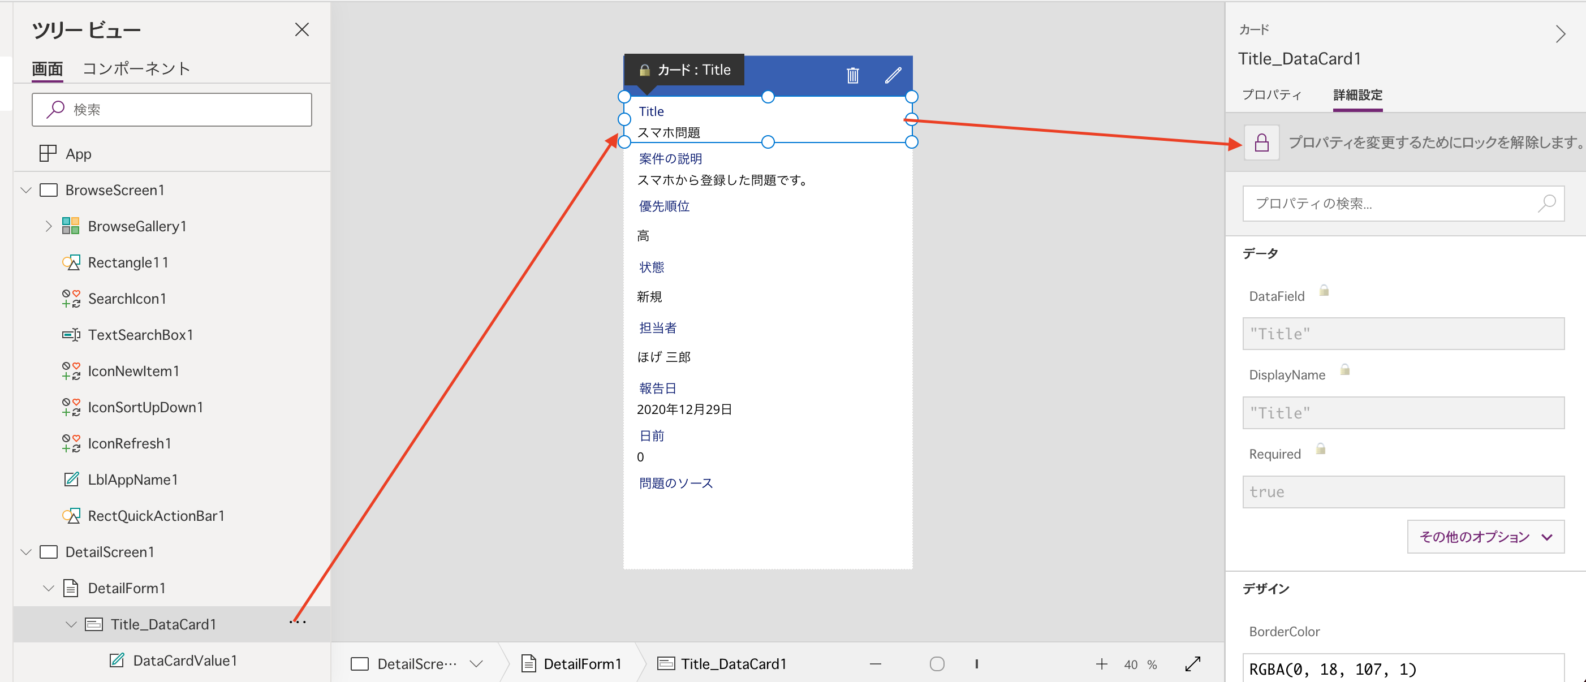Click magnifier icon in property search box

click(x=1546, y=203)
